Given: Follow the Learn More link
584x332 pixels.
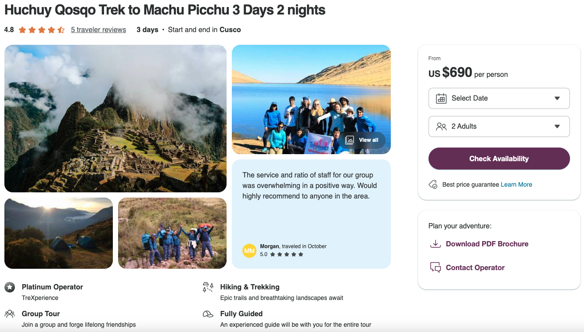Looking at the screenshot, I should coord(516,184).
